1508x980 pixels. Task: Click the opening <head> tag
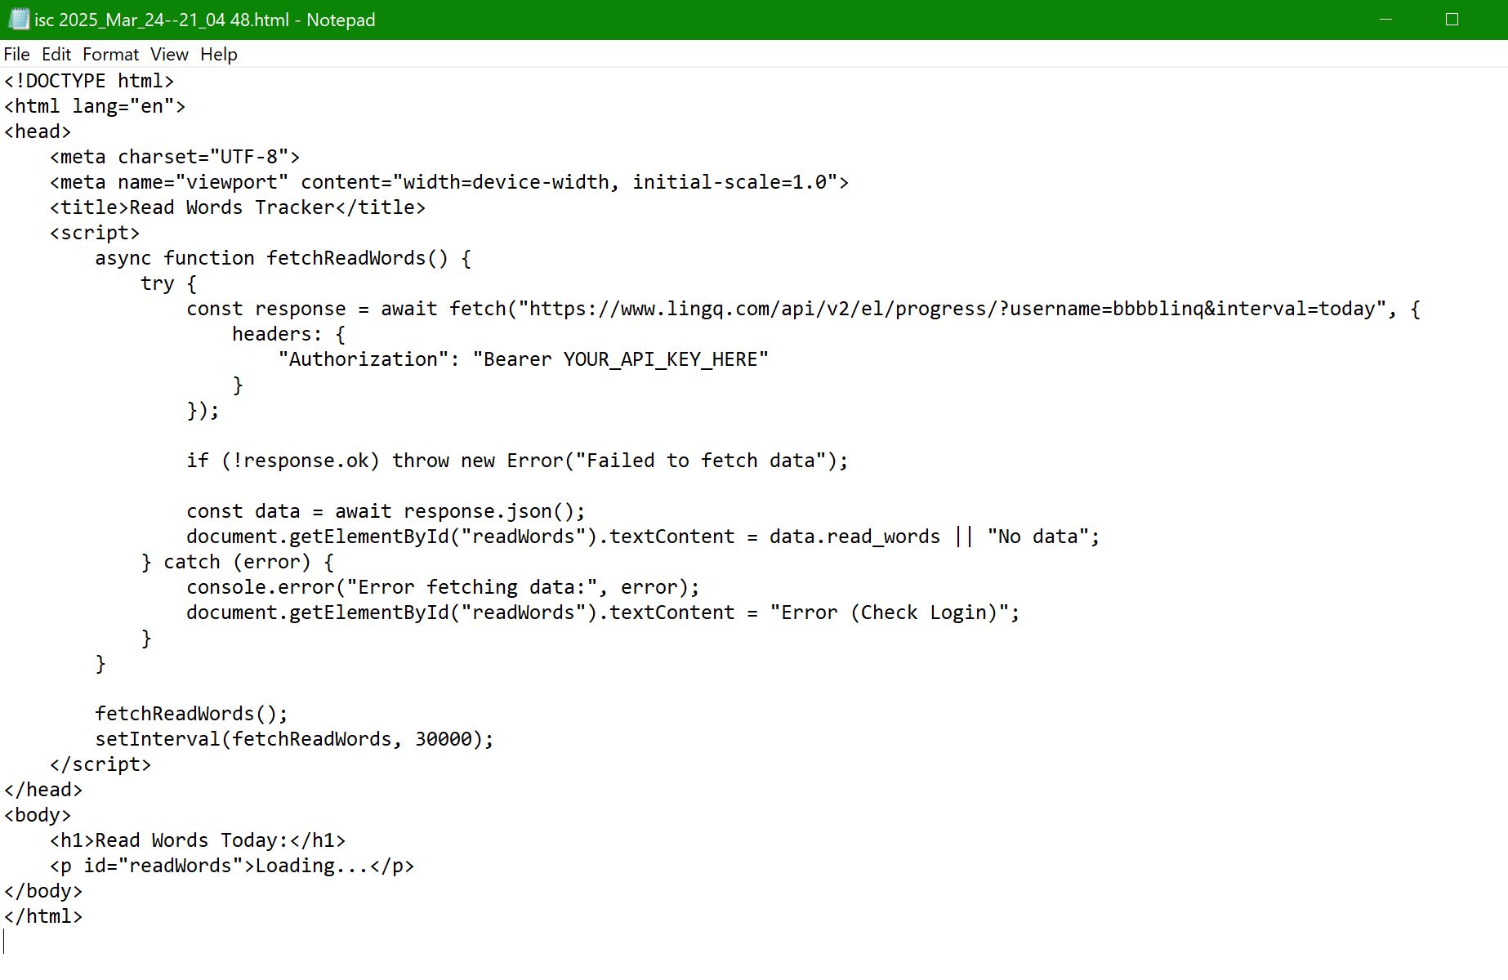coord(38,131)
